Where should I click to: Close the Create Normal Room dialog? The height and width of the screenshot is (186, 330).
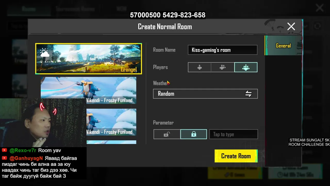pyautogui.click(x=291, y=26)
